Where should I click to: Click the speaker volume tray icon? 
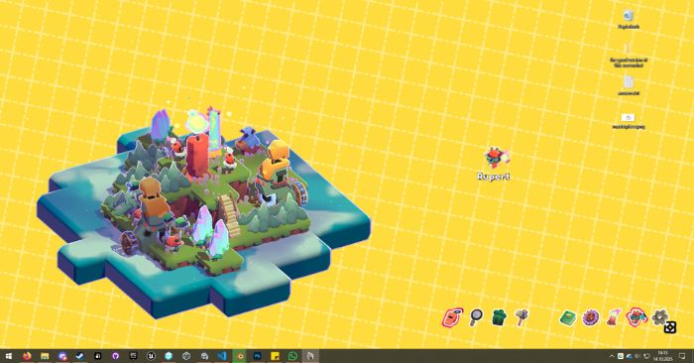pyautogui.click(x=637, y=356)
